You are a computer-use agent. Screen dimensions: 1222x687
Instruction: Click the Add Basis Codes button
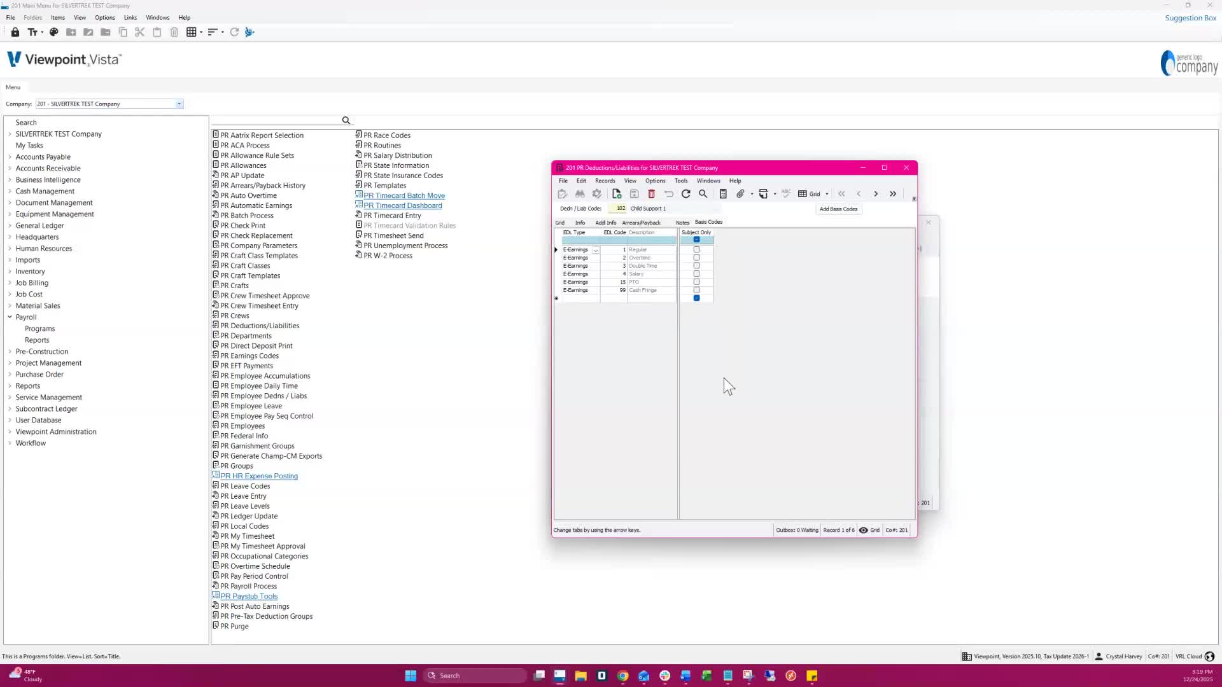838,209
